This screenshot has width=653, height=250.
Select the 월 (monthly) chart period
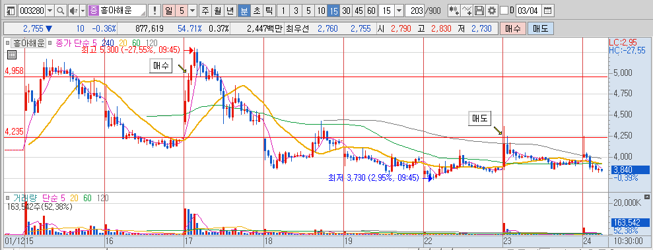pos(218,11)
